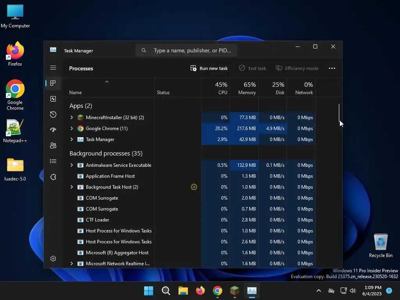
Task: Open the clock and date in the taskbar
Action: (x=372, y=291)
